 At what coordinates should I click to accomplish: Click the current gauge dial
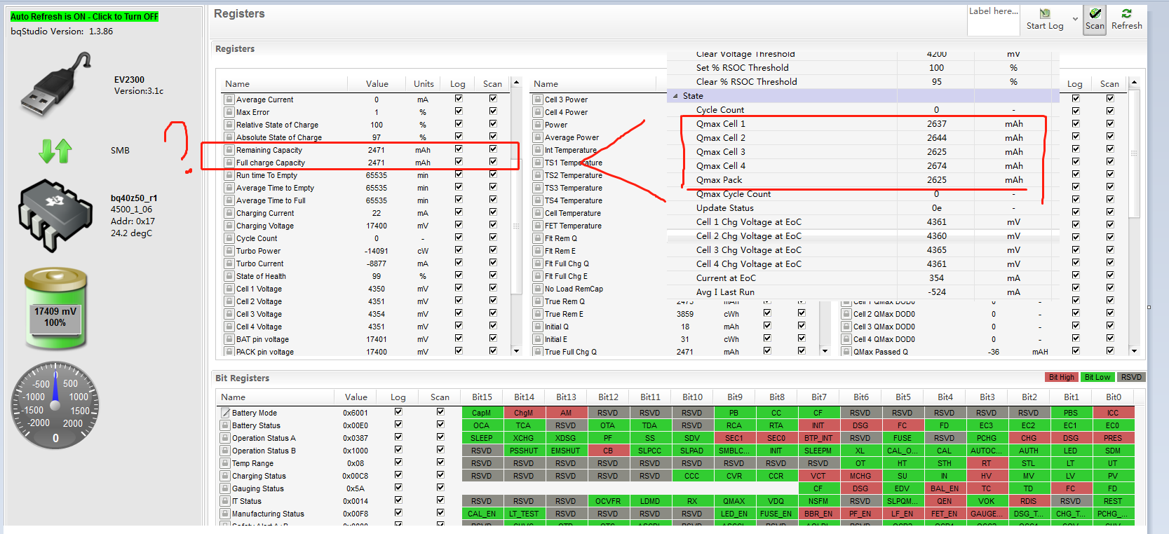click(x=56, y=405)
